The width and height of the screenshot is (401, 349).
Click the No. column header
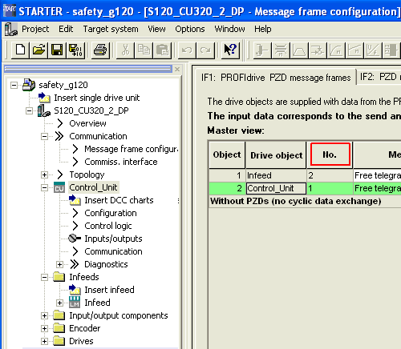330,154
